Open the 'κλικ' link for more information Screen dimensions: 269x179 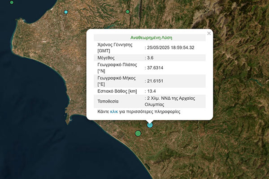tap(114, 111)
